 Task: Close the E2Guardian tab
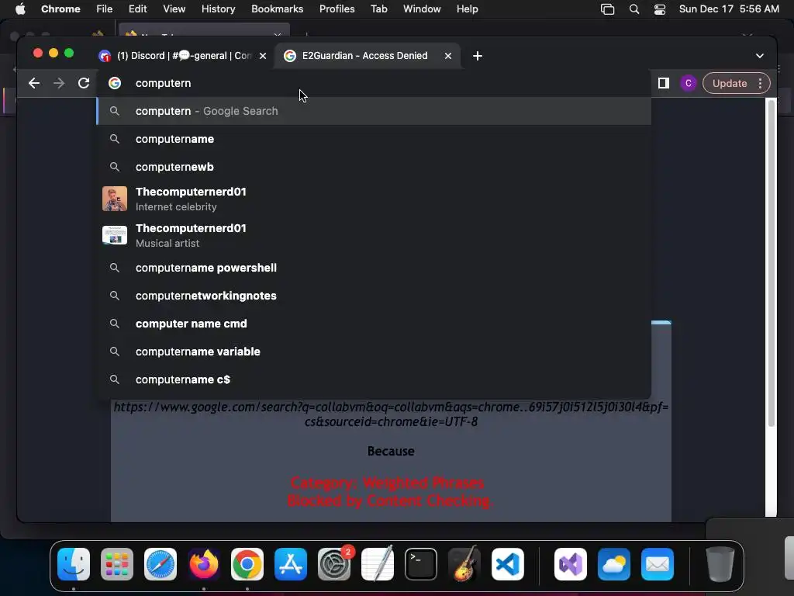tap(447, 56)
